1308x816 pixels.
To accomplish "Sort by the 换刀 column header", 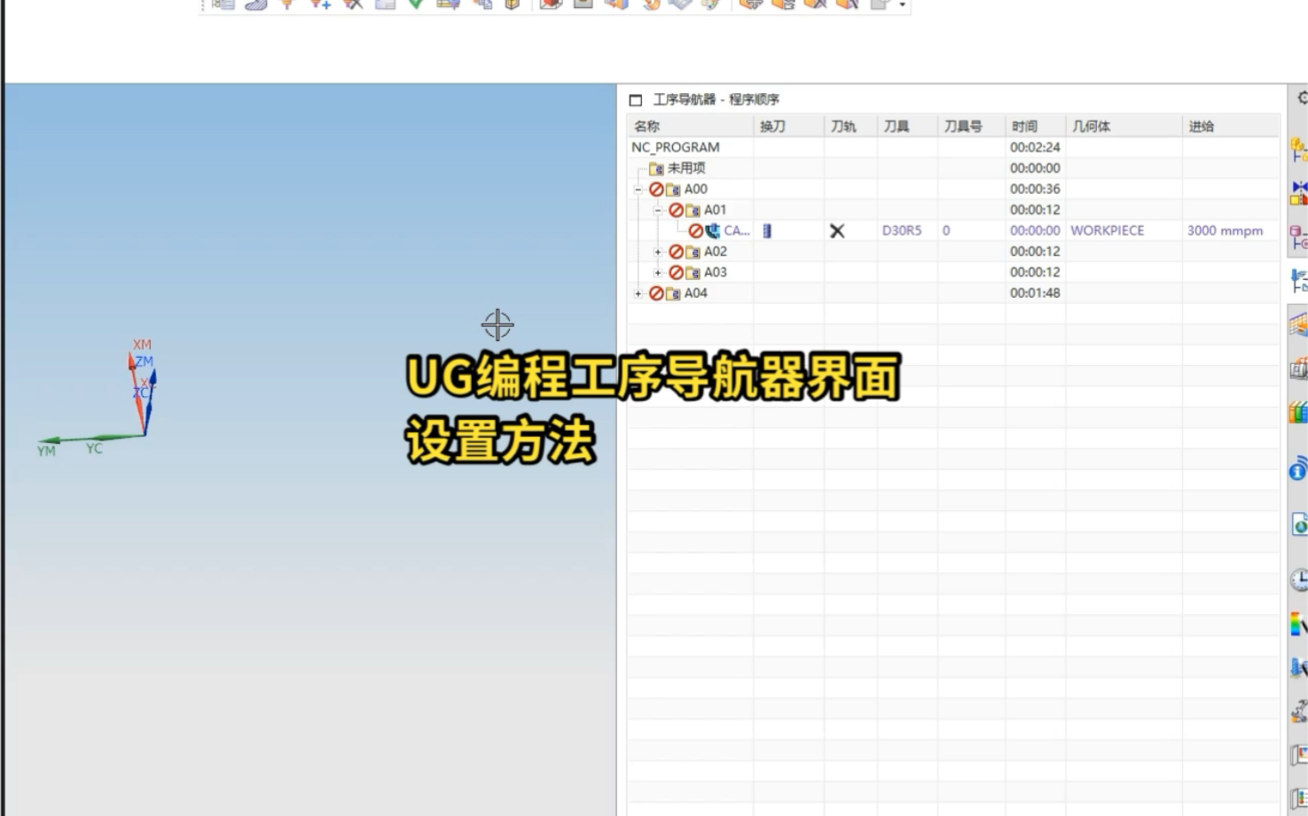I will tap(788, 127).
